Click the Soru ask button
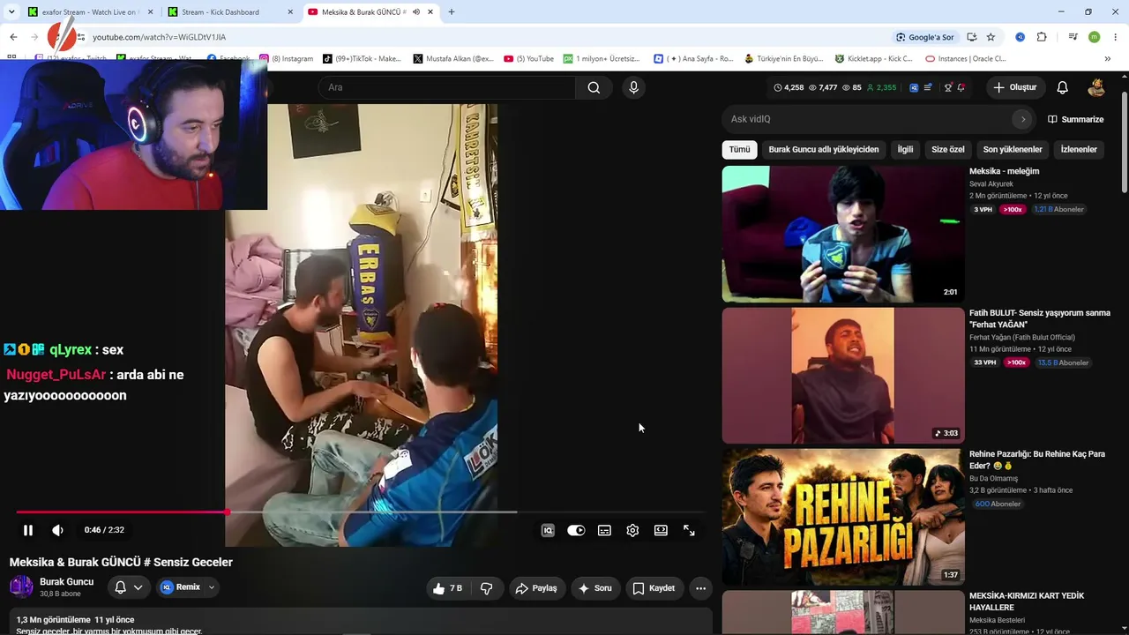Image resolution: width=1129 pixels, height=635 pixels. point(594,588)
